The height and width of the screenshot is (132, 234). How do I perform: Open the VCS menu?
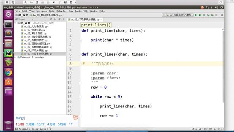85,11
